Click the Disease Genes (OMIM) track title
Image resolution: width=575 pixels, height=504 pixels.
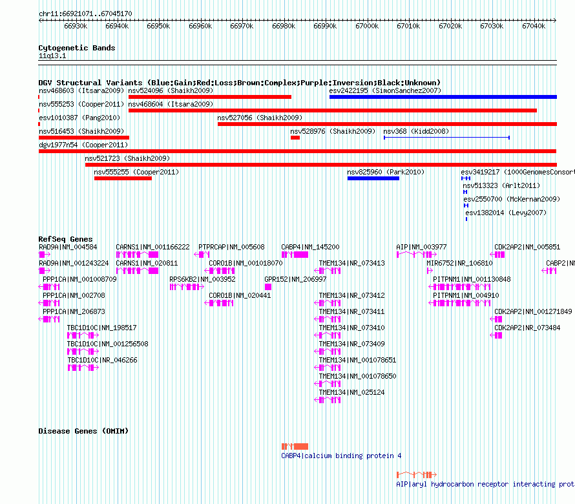point(83,431)
